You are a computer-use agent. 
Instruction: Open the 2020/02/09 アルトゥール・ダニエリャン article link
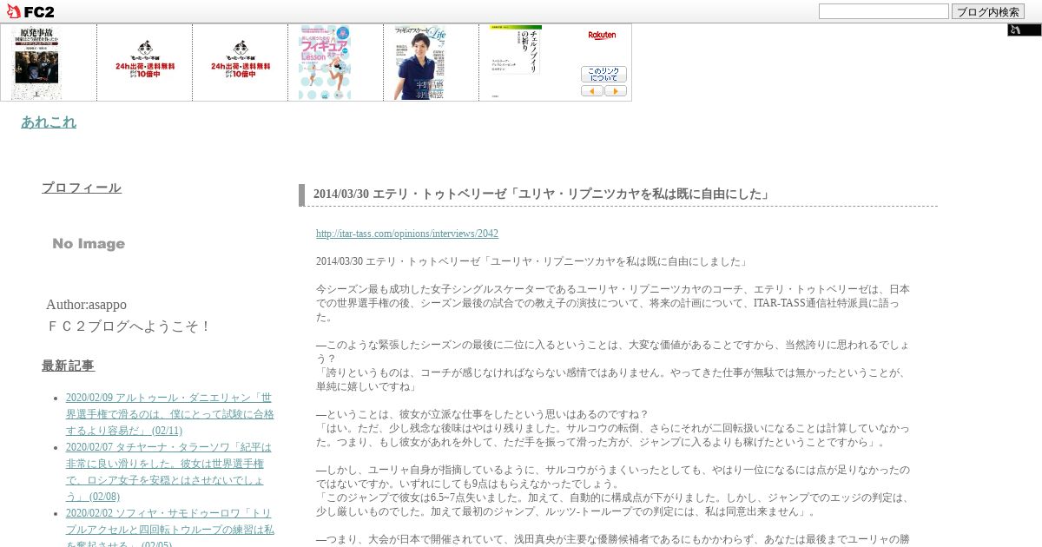tap(169, 414)
